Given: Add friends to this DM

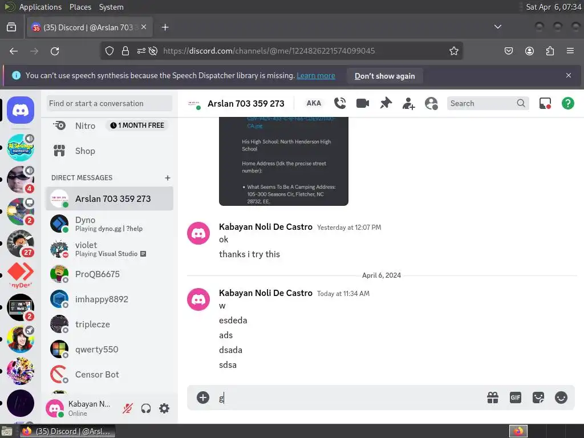Looking at the screenshot, I should point(408,103).
